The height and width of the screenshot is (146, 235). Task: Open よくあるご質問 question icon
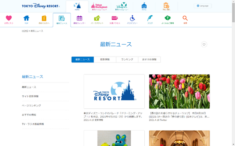(167, 18)
